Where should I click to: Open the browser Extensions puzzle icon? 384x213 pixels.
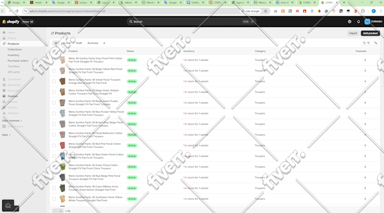363,11
